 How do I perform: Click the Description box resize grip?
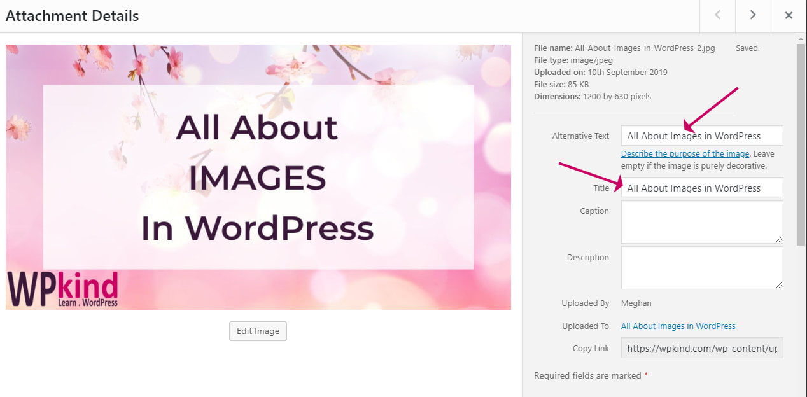point(780,286)
